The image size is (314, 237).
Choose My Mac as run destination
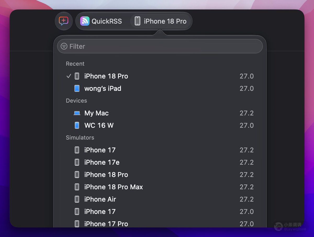point(160,113)
